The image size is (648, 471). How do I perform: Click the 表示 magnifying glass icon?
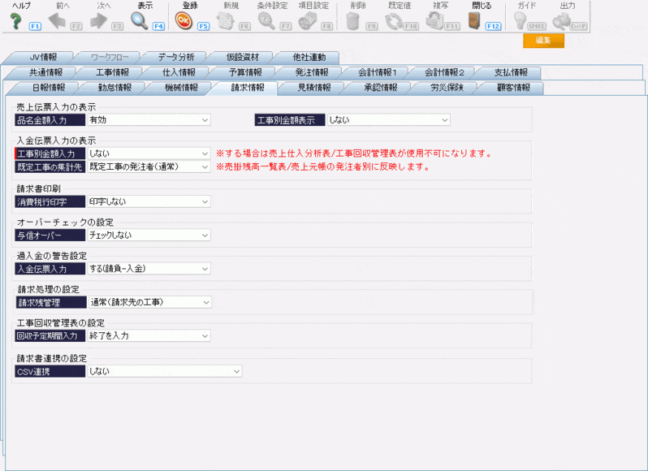[140, 20]
